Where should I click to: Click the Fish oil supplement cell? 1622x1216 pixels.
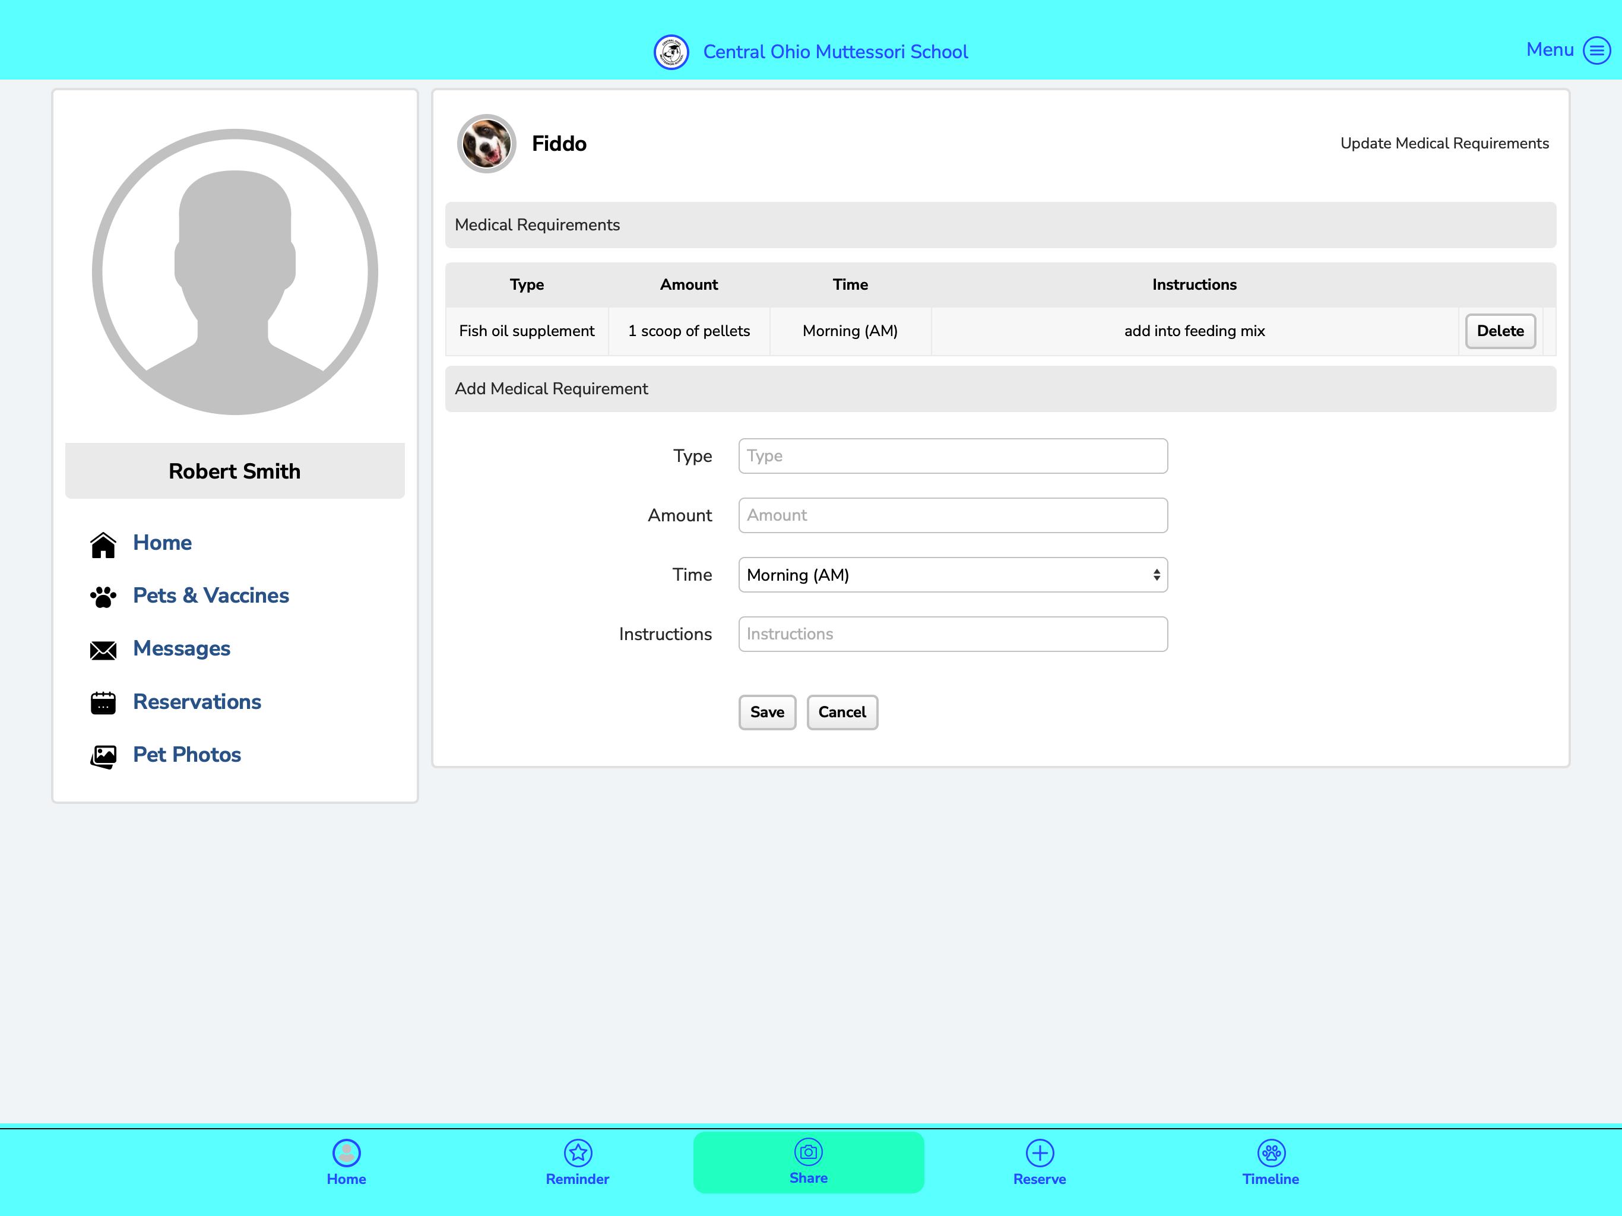(x=527, y=331)
